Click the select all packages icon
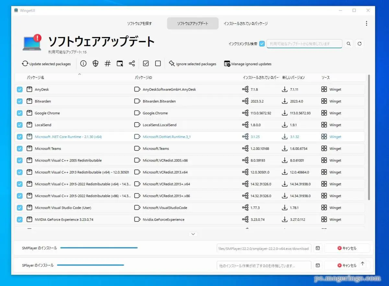 click(146, 64)
